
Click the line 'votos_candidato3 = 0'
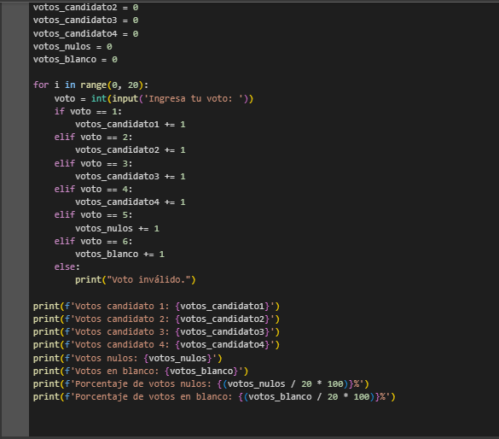(x=85, y=20)
